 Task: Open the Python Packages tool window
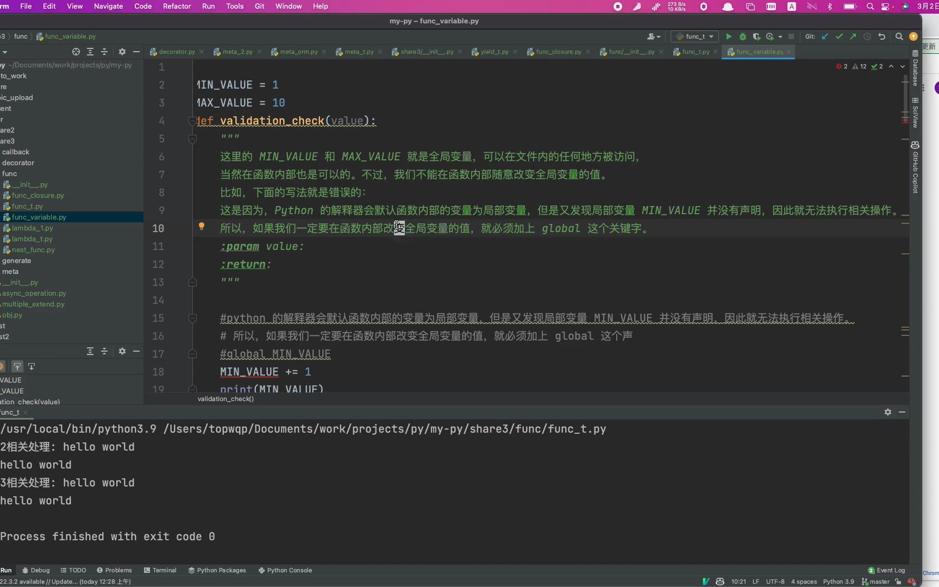(x=217, y=570)
